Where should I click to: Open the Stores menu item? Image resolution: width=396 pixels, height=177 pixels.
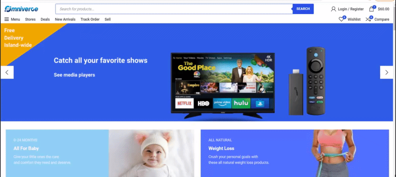[x=30, y=19]
